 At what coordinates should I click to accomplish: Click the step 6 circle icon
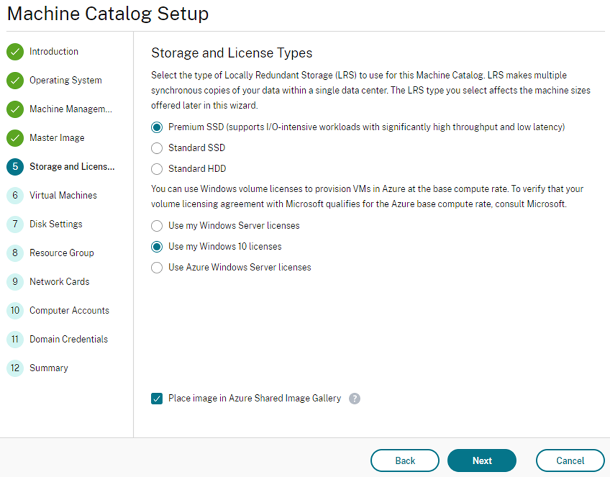click(x=15, y=195)
